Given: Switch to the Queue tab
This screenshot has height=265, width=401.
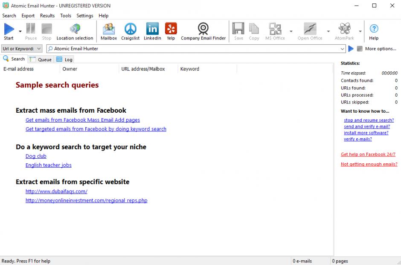Looking at the screenshot, I should 41,60.
